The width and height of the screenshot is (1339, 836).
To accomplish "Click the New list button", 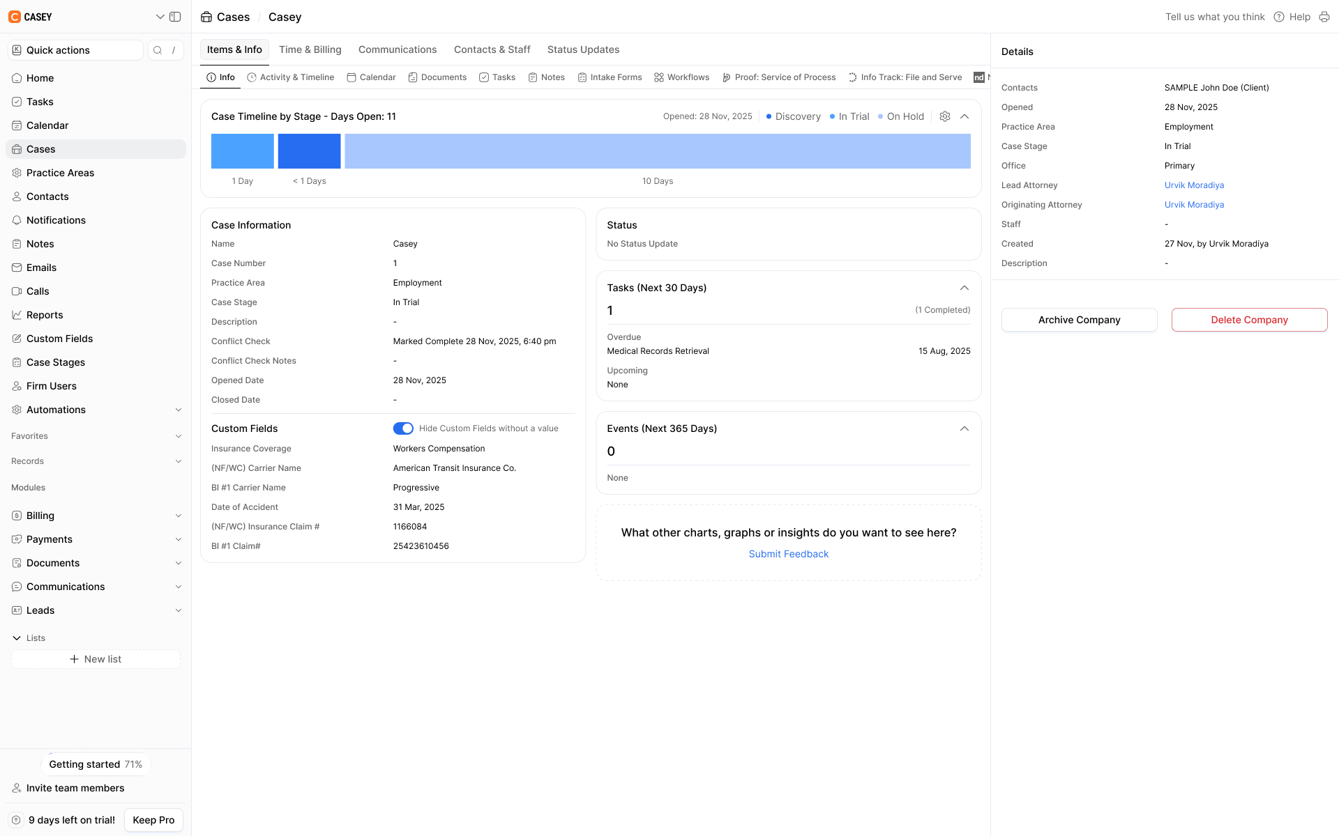I will click(x=96, y=659).
